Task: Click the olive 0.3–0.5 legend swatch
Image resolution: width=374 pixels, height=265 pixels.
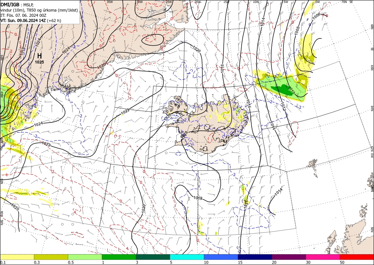Action: pyautogui.click(x=51, y=257)
